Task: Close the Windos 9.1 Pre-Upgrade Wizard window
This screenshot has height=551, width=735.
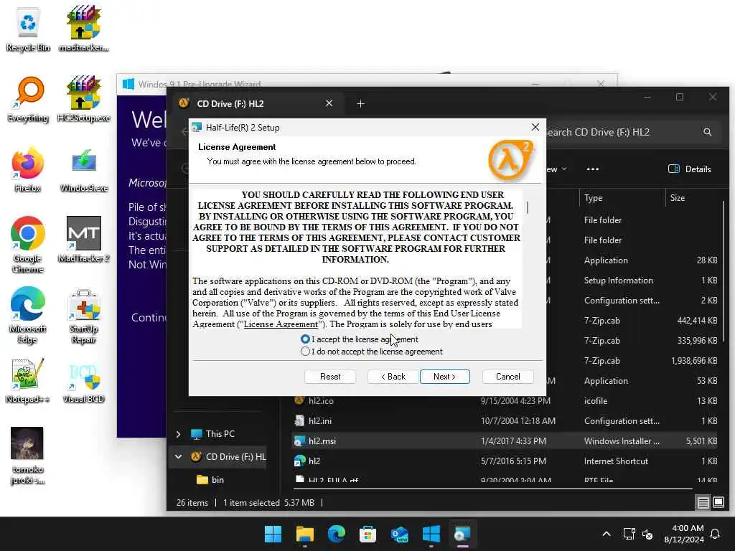Action: [601, 83]
